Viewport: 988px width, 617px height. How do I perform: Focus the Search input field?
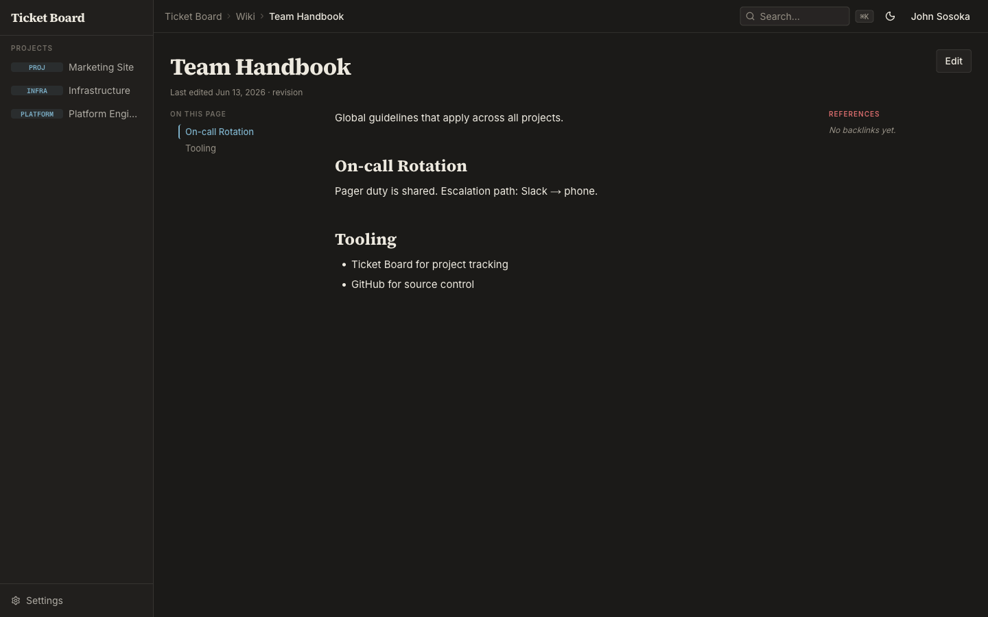pos(795,16)
